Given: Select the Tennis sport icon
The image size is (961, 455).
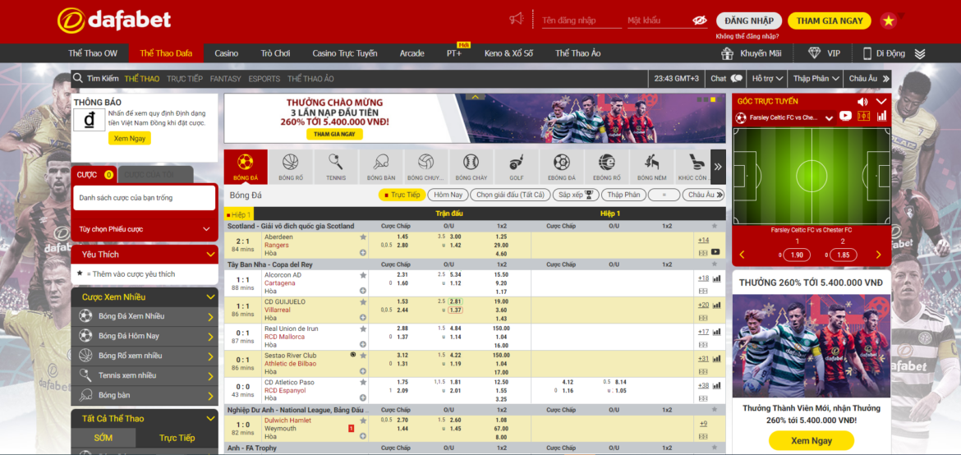Looking at the screenshot, I should coord(336,167).
